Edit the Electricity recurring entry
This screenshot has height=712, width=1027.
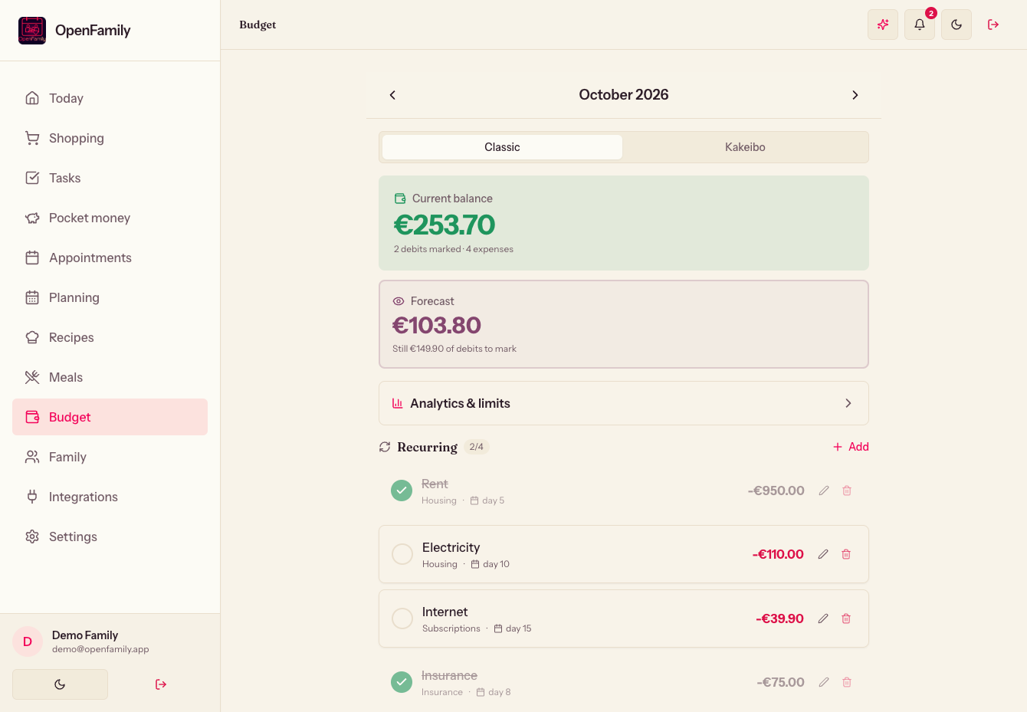(x=823, y=554)
